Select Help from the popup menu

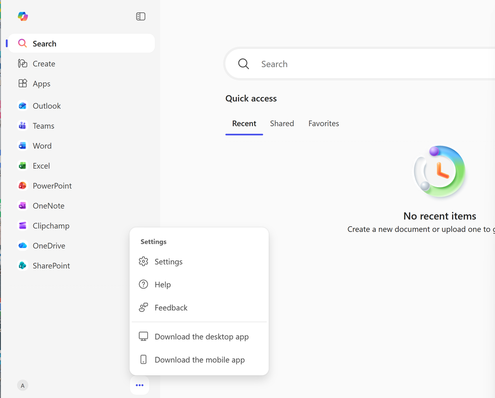pos(162,285)
